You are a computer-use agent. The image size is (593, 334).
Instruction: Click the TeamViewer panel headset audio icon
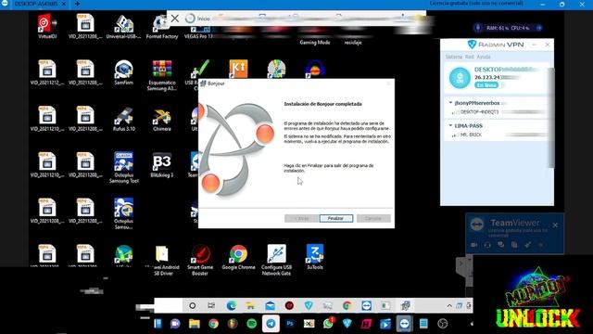click(x=487, y=245)
